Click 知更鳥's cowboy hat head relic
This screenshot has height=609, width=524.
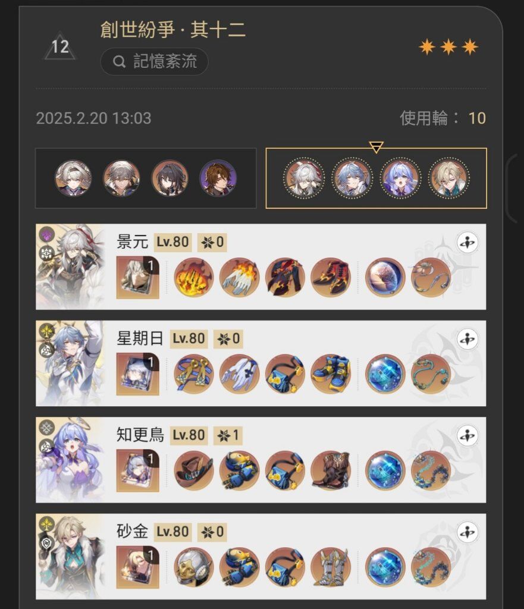pos(193,471)
